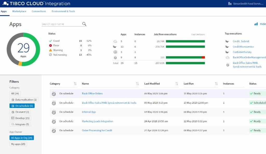Click the 28.74K executions progress bar

coord(185,41)
